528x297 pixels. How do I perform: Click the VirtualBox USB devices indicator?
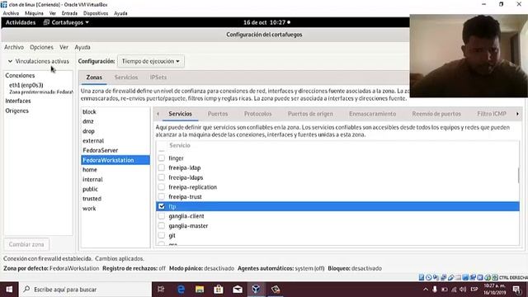[x=451, y=277]
